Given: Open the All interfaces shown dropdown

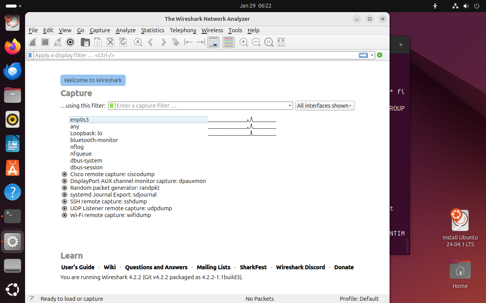Looking at the screenshot, I should point(325,106).
